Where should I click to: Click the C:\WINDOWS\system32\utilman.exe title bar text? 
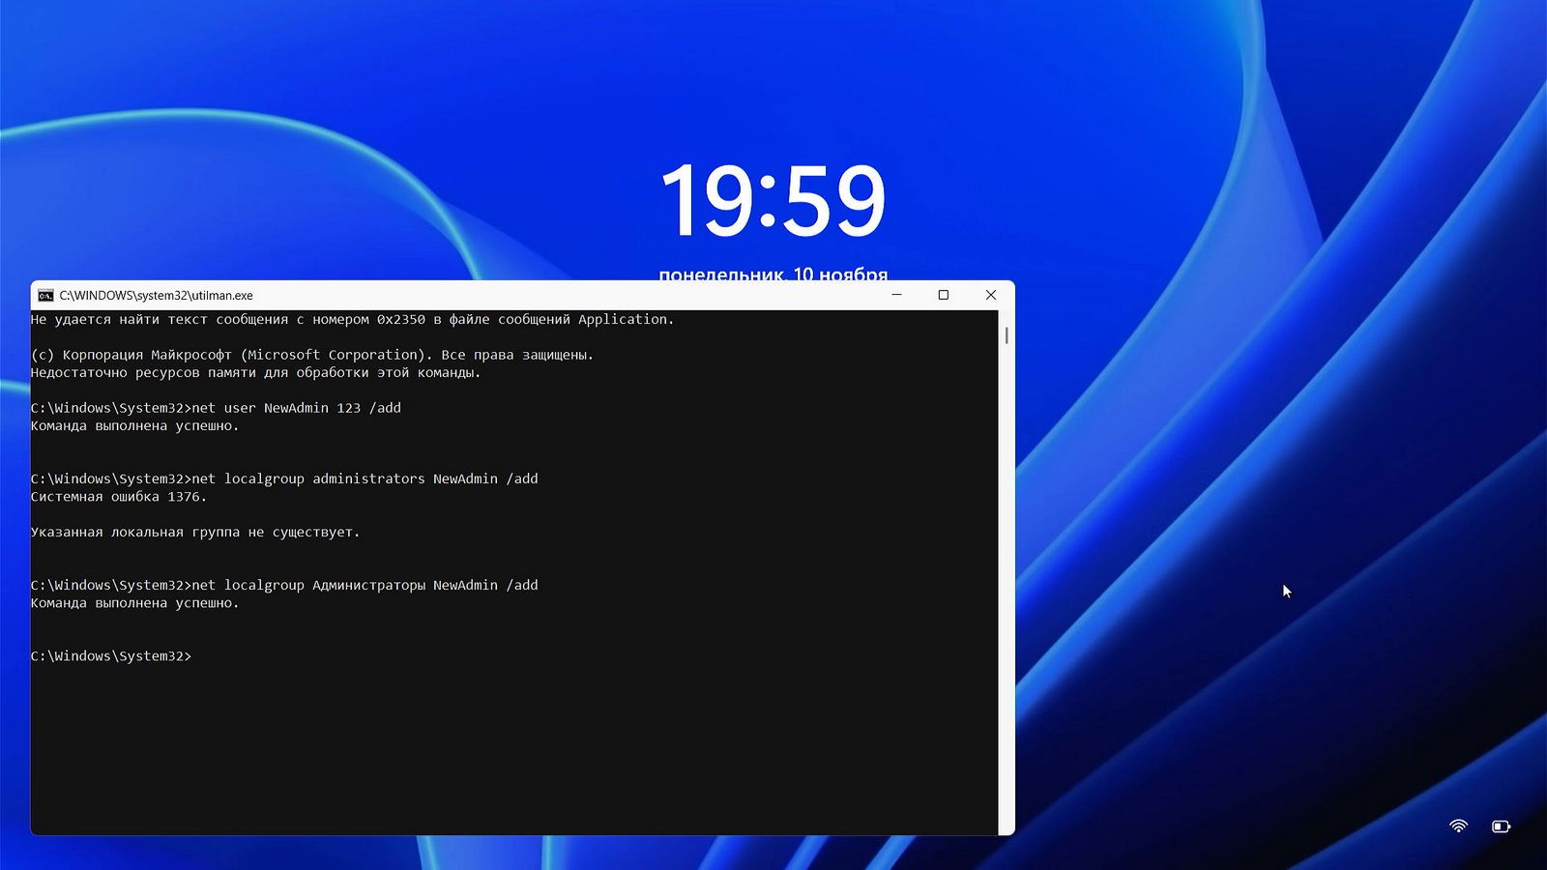pos(156,296)
